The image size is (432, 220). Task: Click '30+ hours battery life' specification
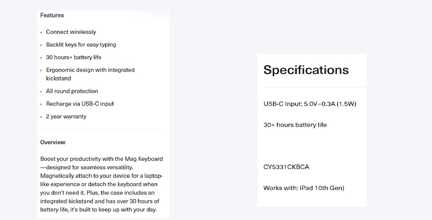tap(295, 125)
